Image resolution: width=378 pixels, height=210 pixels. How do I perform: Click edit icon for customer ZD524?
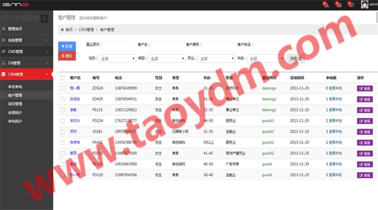coord(361,89)
